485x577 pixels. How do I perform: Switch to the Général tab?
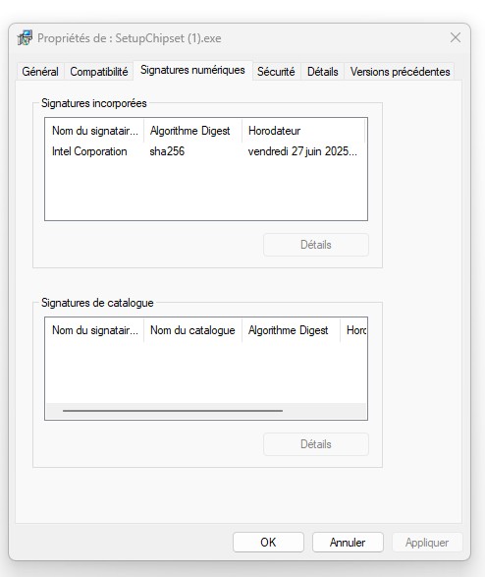coord(40,72)
